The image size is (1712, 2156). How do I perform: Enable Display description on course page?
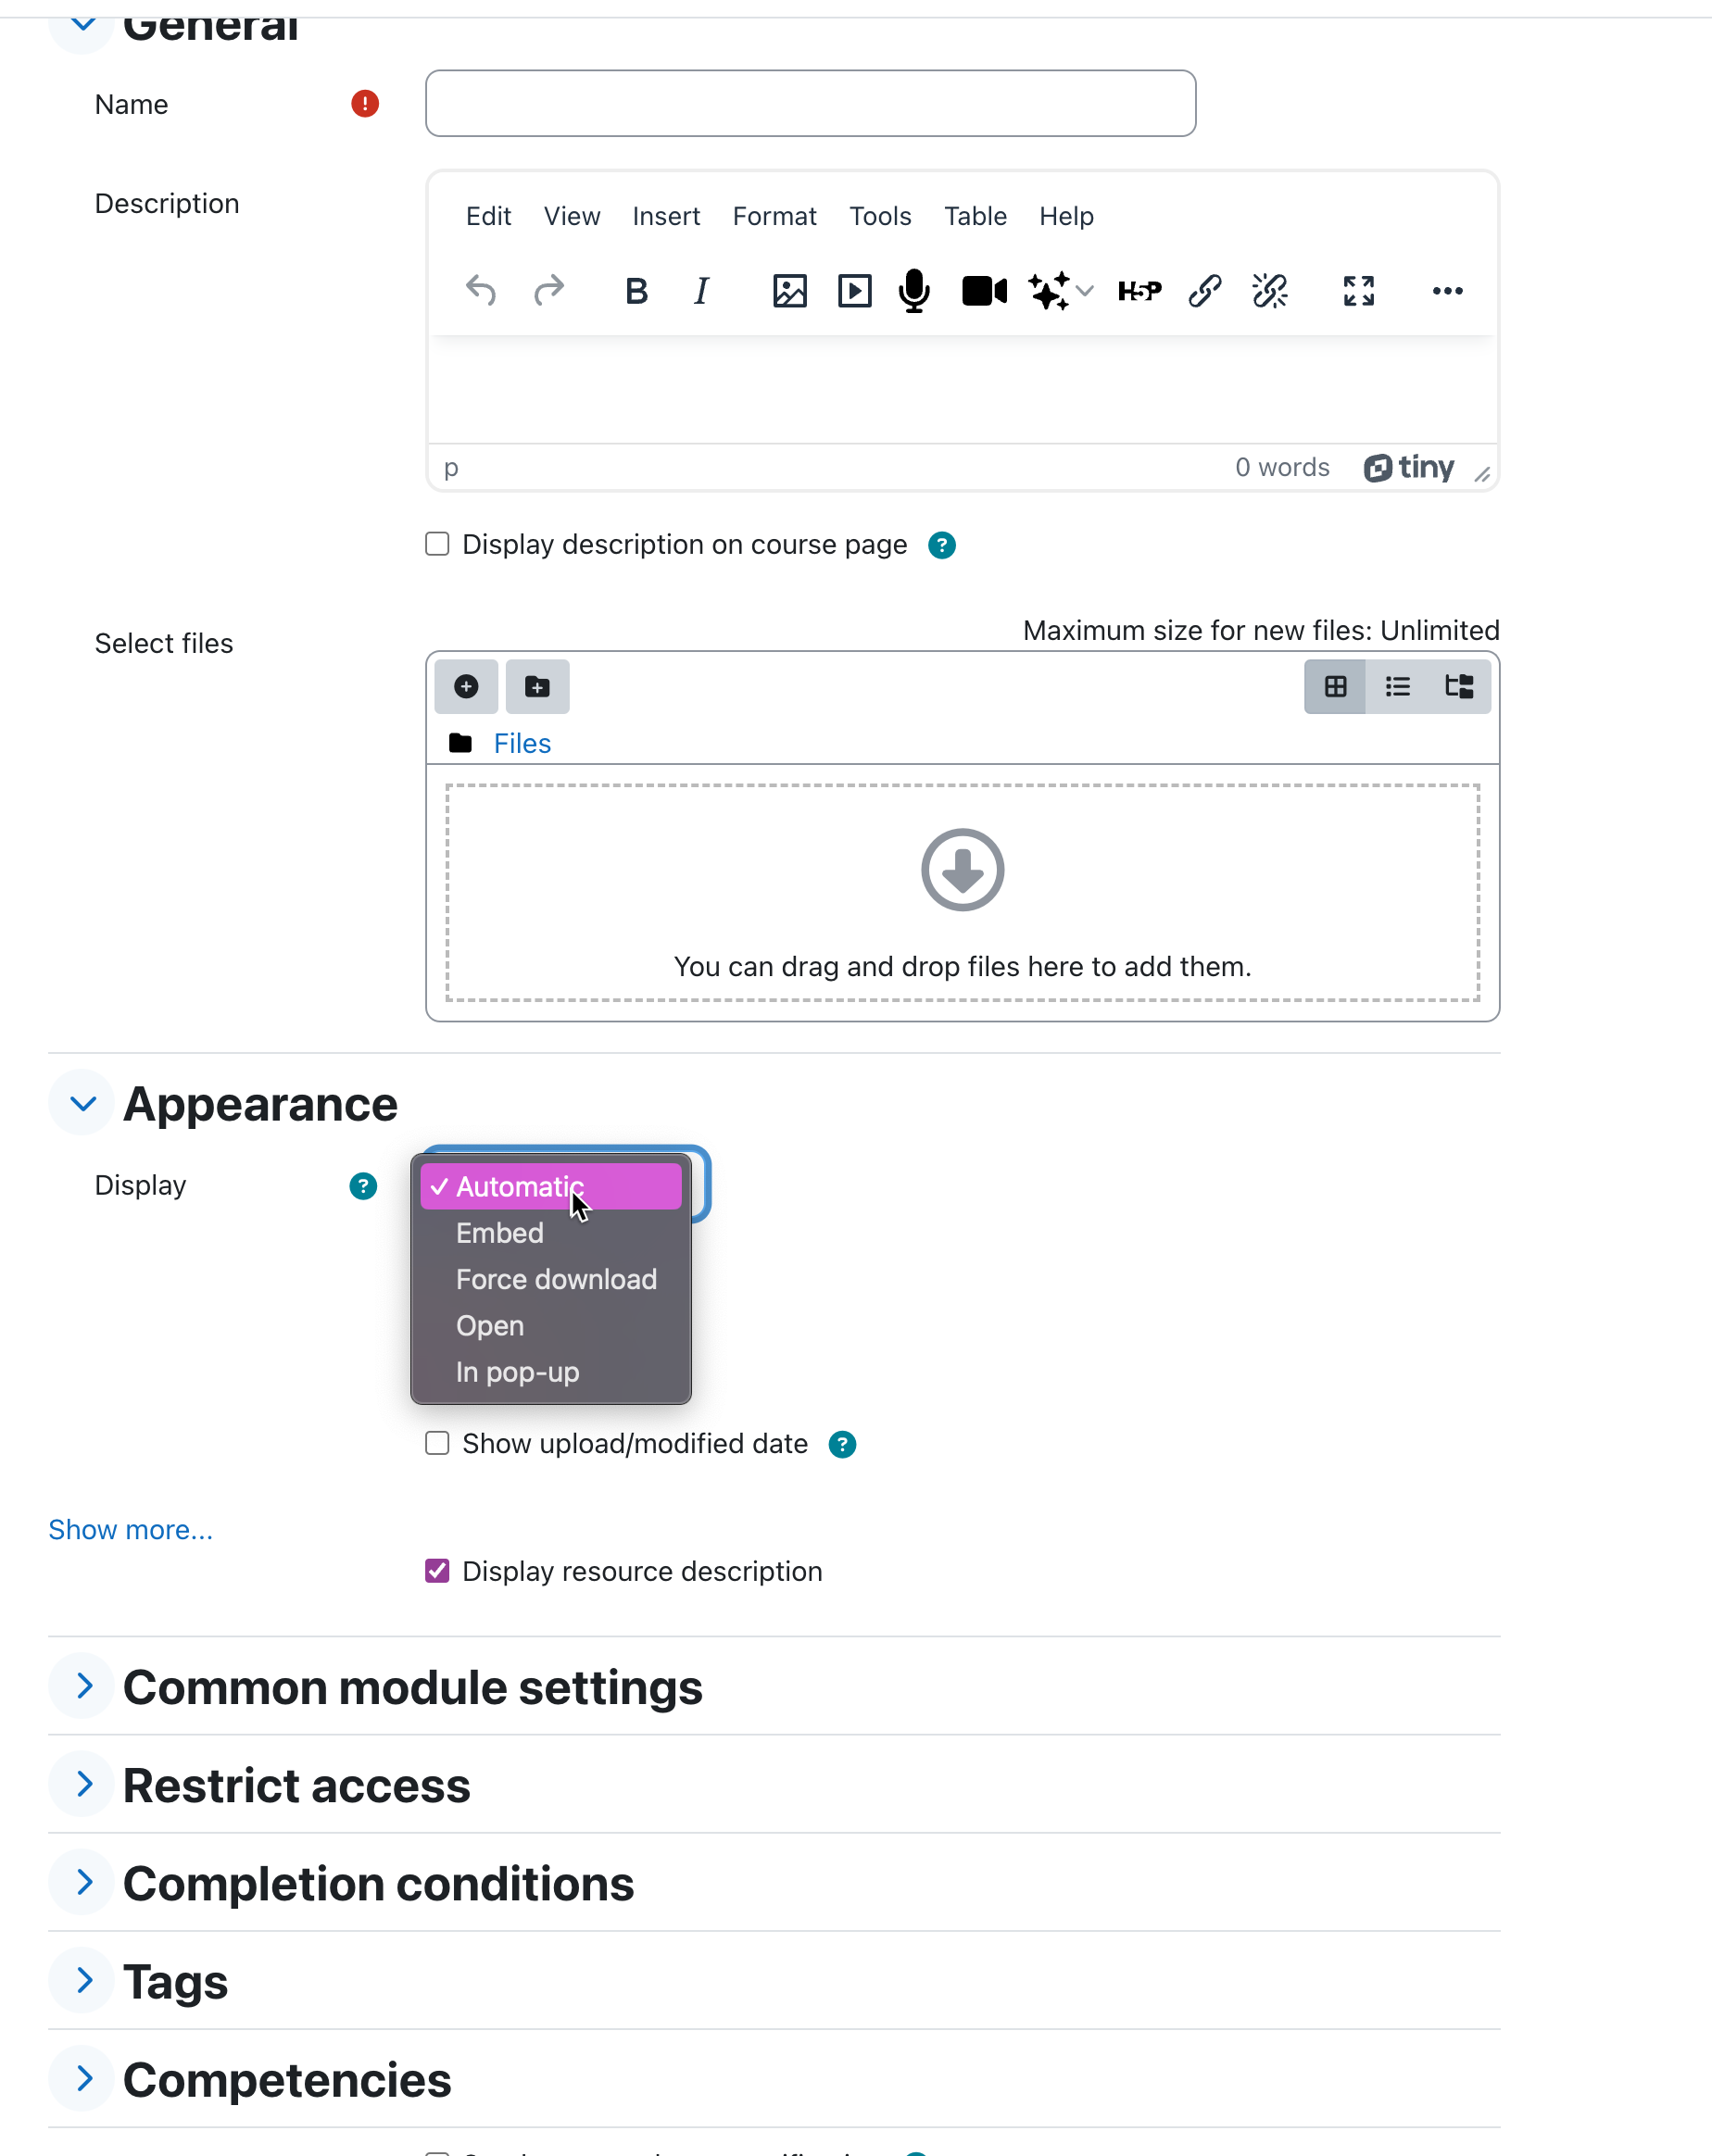(x=437, y=544)
